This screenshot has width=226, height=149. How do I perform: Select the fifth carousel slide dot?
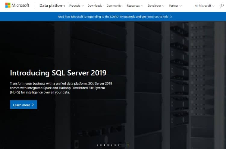[111, 145]
